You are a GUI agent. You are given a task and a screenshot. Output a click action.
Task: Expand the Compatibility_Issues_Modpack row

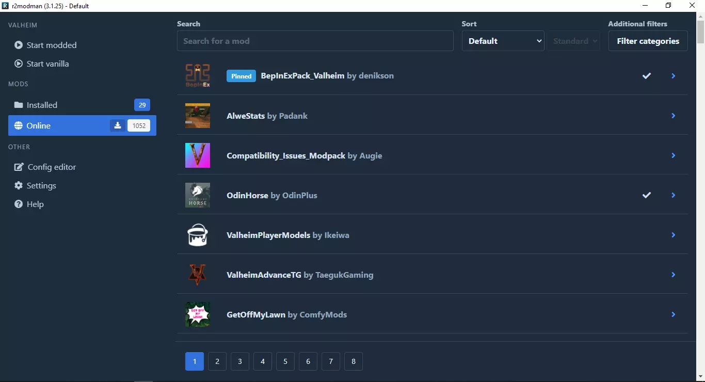coord(674,155)
